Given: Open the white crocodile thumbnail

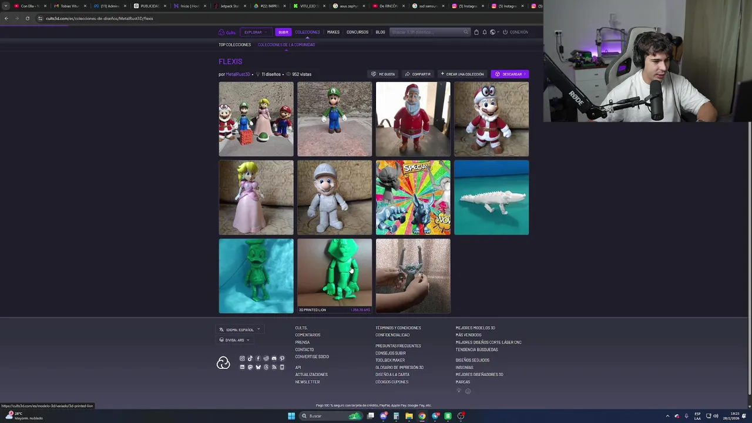Looking at the screenshot, I should click(x=491, y=197).
